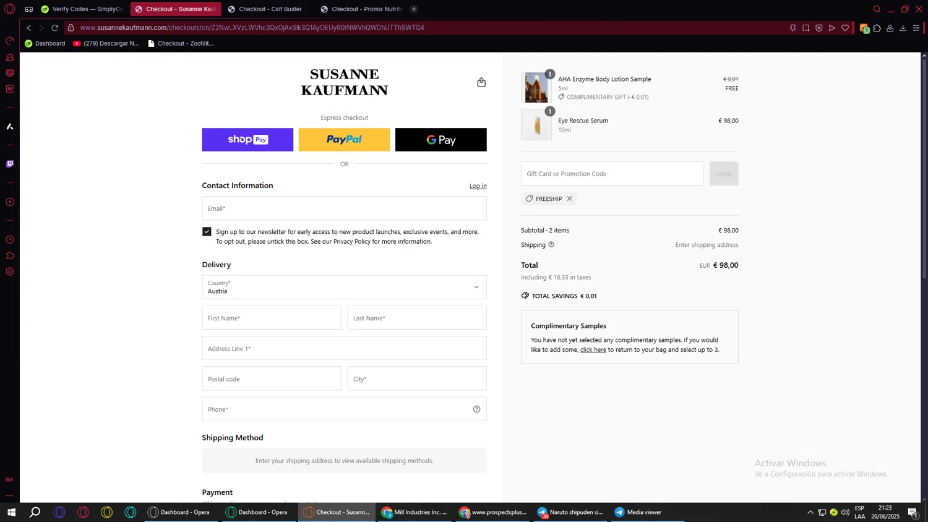
Task: Pay with Google Pay express checkout
Action: tap(440, 140)
